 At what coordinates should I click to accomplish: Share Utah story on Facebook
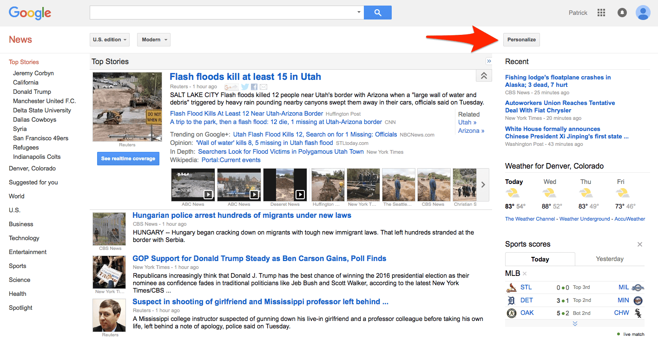254,87
